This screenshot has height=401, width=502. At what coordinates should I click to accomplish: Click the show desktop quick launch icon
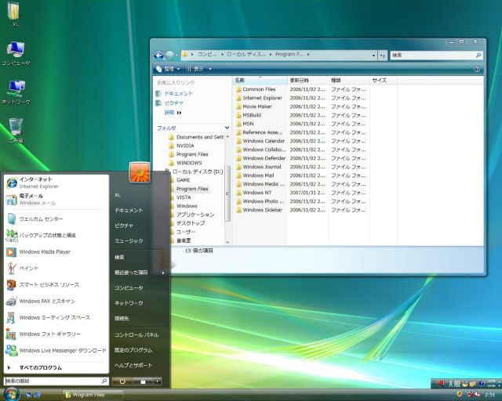coord(28,395)
